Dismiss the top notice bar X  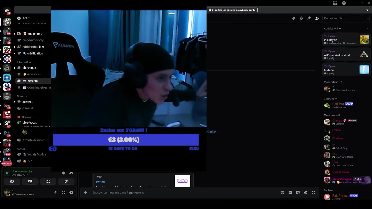click(367, 10)
